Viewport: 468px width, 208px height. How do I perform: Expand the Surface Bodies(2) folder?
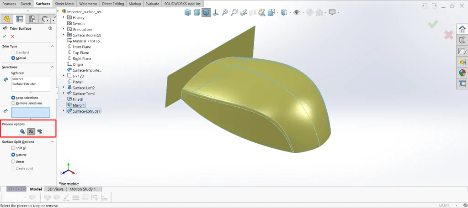[x=64, y=35]
